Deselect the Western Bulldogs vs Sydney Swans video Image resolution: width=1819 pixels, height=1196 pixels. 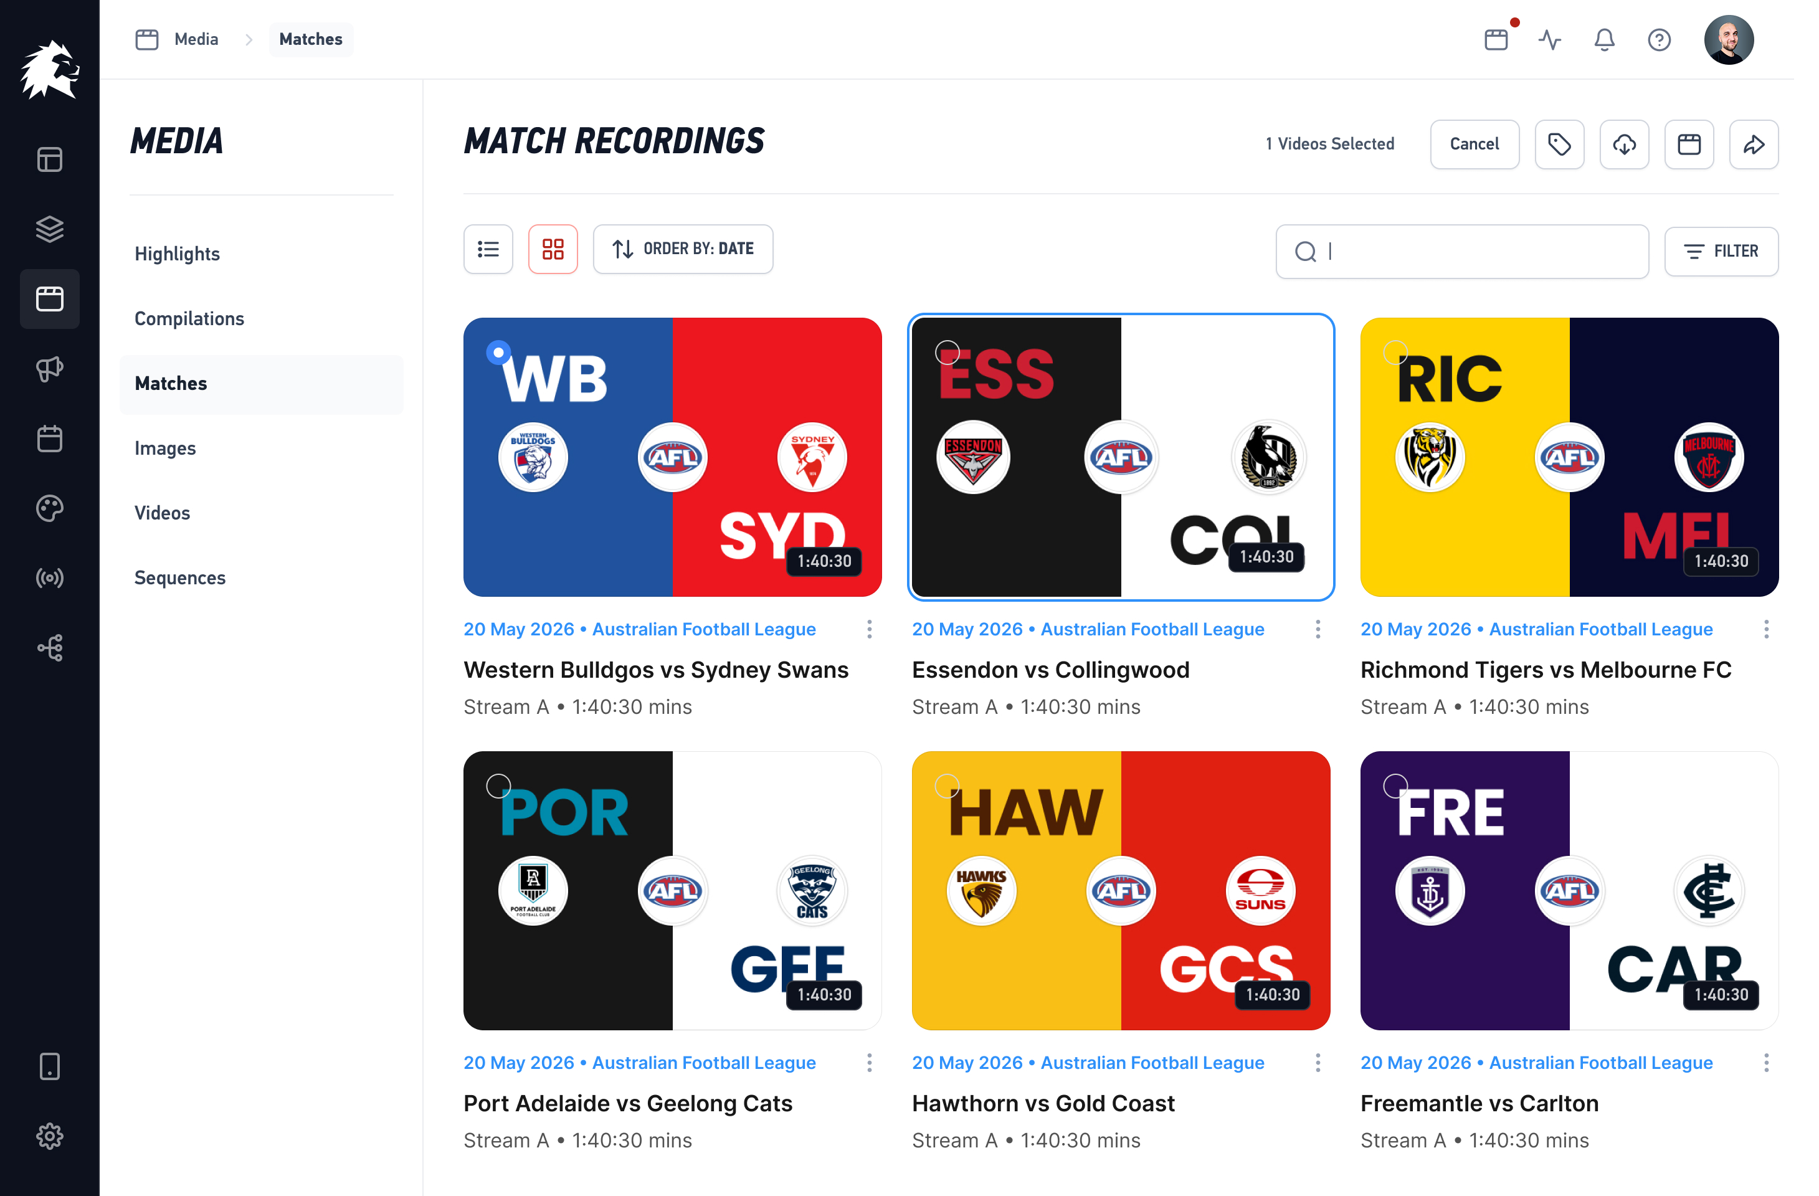(x=498, y=353)
